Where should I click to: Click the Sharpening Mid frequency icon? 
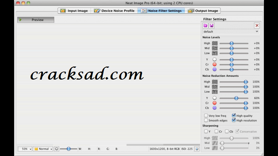coord(215,143)
